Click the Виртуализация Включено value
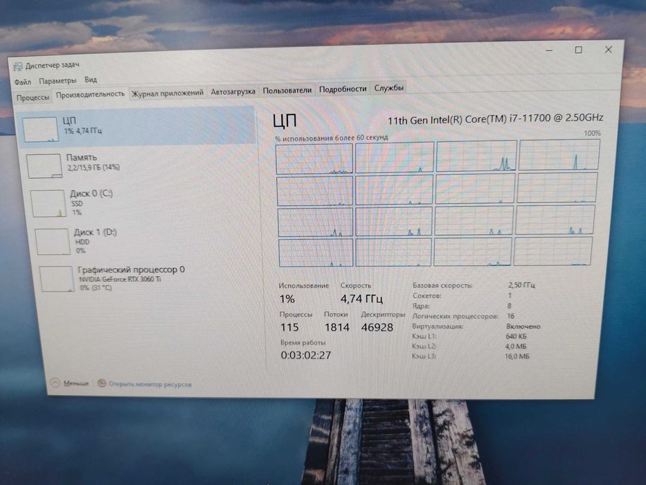 pos(523,326)
